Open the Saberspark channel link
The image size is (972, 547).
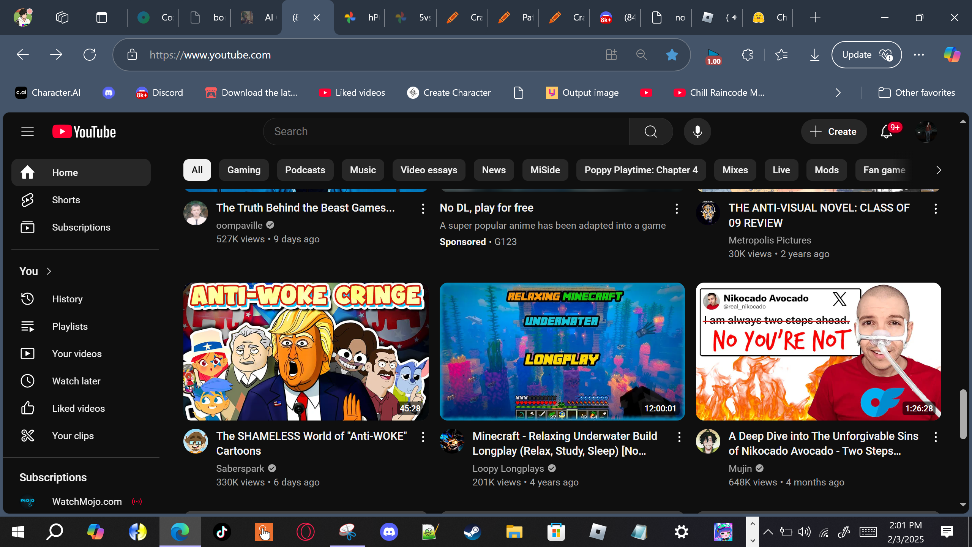coord(240,468)
